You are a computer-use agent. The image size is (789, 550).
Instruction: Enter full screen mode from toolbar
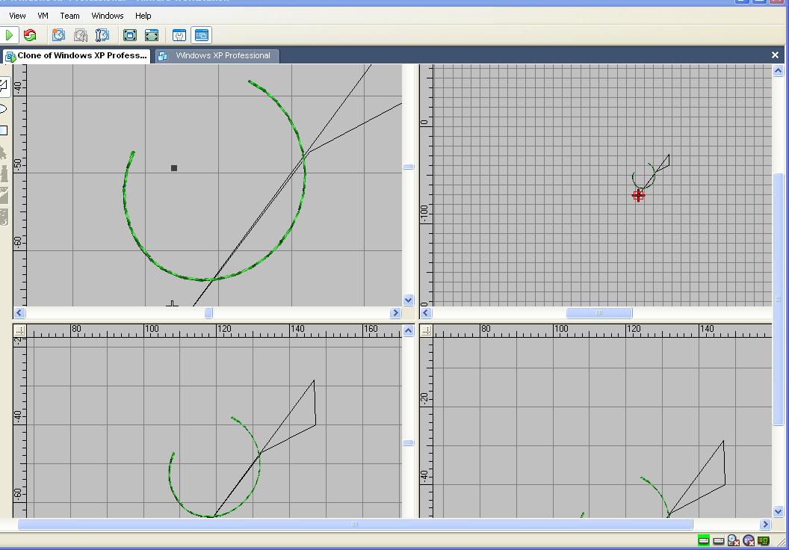[129, 35]
